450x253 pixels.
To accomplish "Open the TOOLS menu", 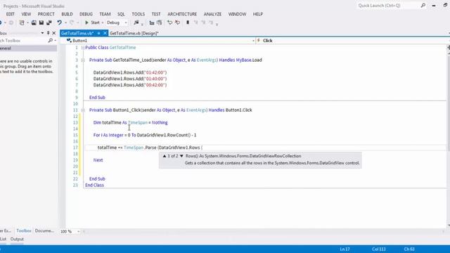I will 139,14.
